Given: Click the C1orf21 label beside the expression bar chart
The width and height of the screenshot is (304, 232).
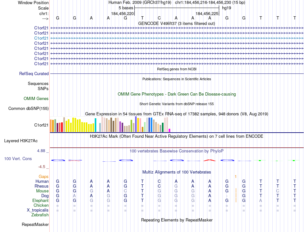Looking at the screenshot, I should (41, 125).
